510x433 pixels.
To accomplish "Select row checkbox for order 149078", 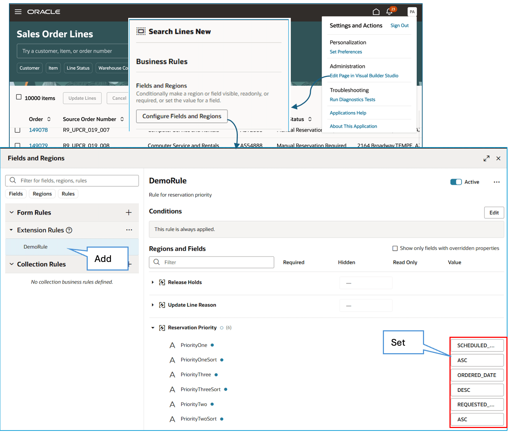I will (x=17, y=130).
